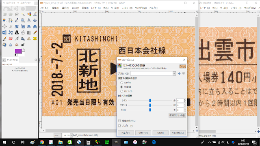
Task: Click OK in Color Balance dialog
Action: point(160,133)
